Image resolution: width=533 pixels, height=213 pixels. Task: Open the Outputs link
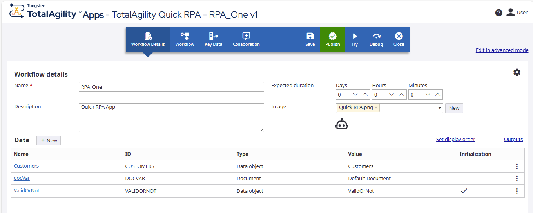point(513,139)
